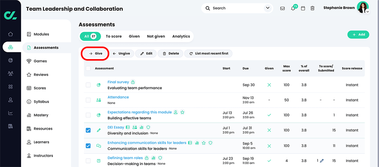Click the trash icon in top bar
This screenshot has width=379, height=167.
313,8
